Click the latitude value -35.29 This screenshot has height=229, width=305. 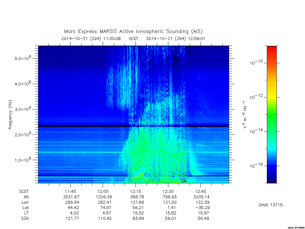(x=203, y=208)
